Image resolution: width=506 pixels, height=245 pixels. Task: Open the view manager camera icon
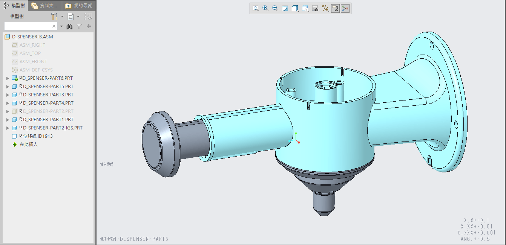pos(315,9)
